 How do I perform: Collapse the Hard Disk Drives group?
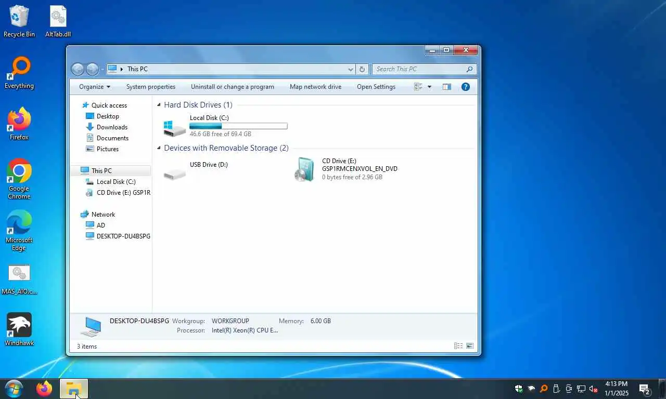pyautogui.click(x=159, y=105)
